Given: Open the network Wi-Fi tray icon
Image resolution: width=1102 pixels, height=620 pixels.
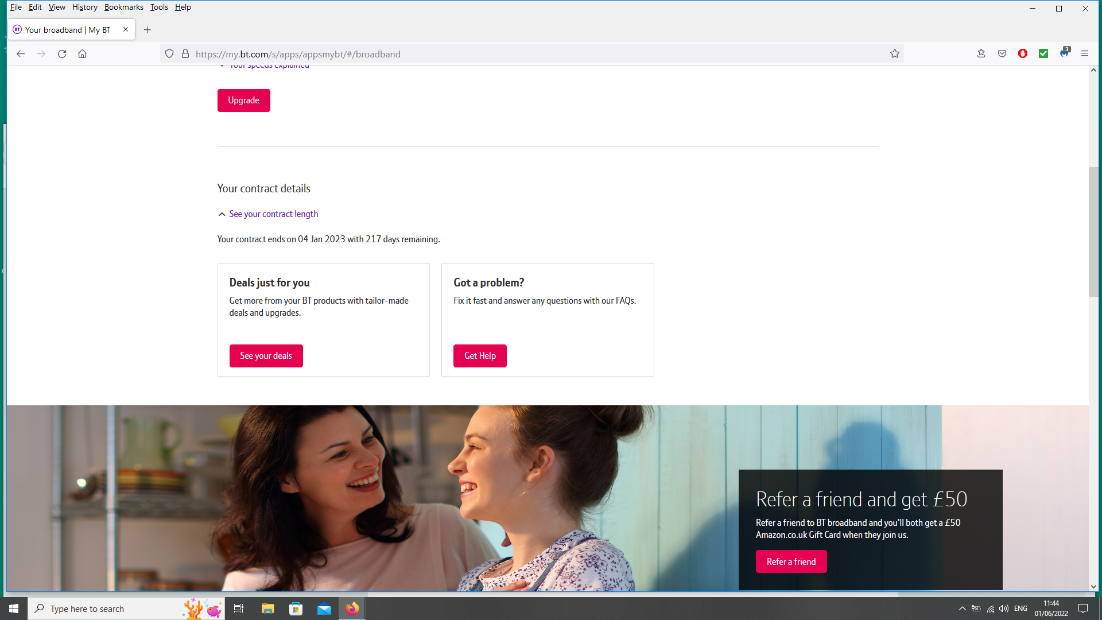Looking at the screenshot, I should click(991, 609).
